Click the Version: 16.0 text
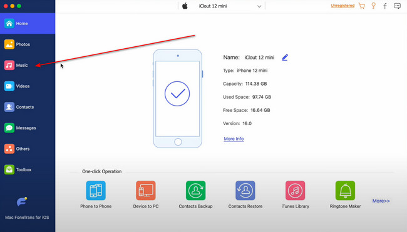 (x=237, y=123)
